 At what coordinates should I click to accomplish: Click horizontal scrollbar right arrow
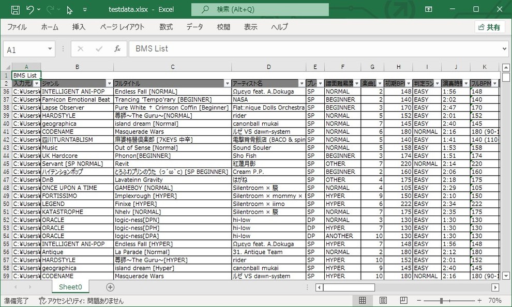(495, 287)
